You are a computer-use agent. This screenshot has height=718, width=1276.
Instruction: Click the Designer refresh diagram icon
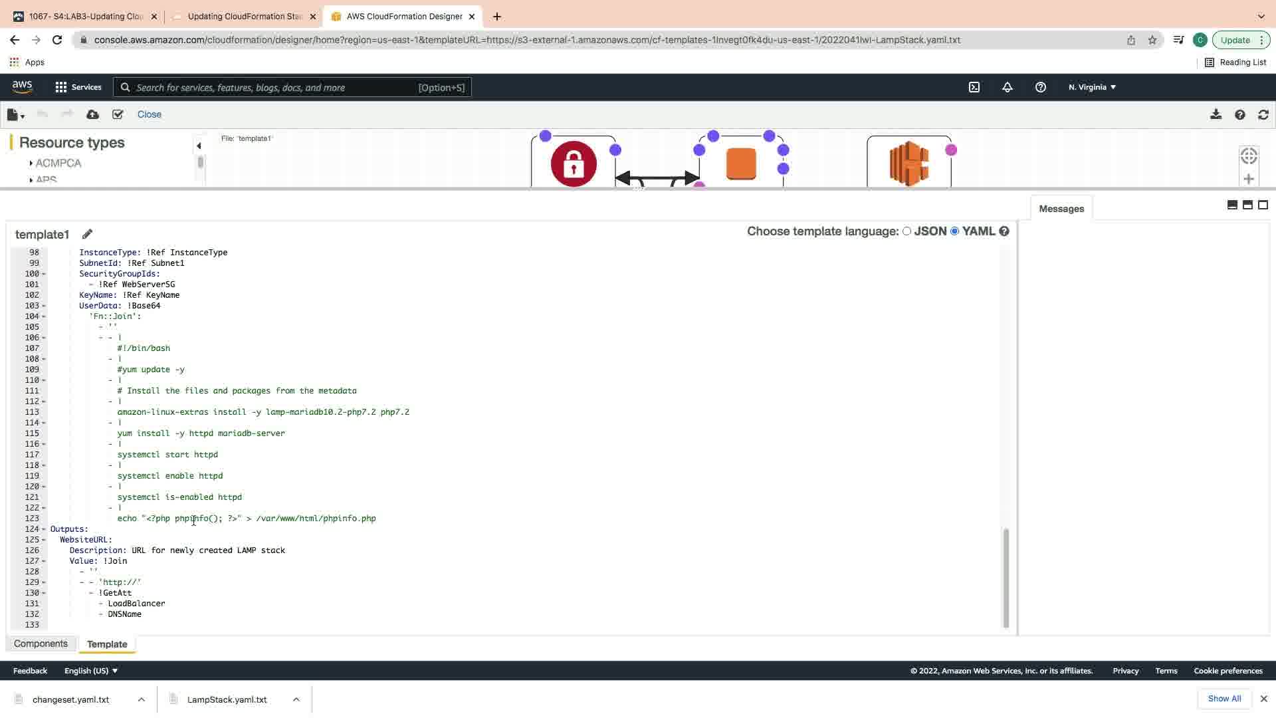tap(1263, 114)
